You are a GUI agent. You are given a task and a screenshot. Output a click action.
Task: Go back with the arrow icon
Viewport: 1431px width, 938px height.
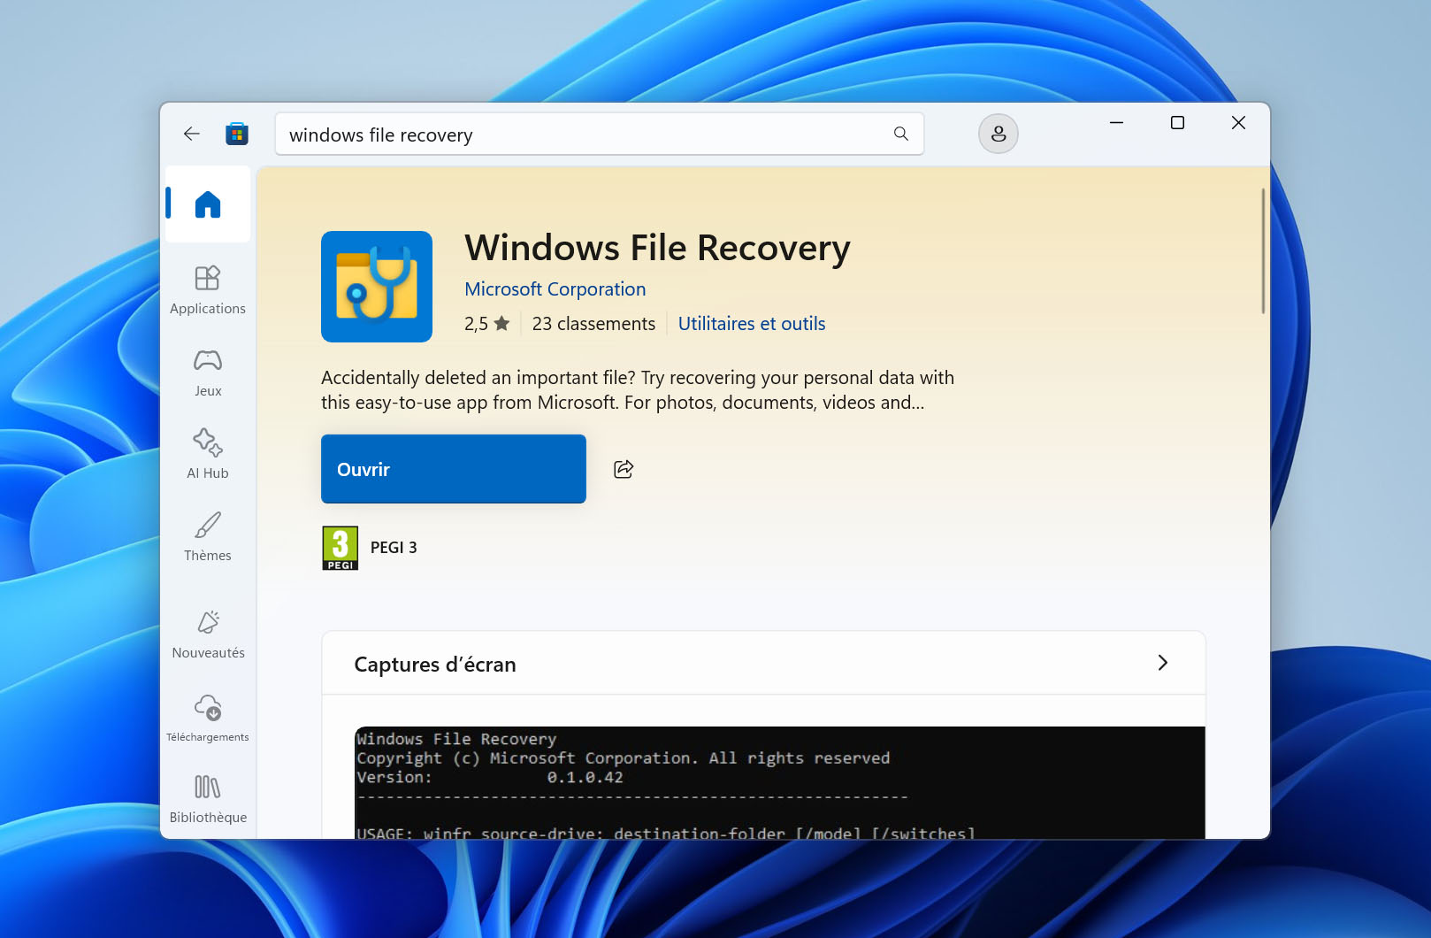[192, 134]
